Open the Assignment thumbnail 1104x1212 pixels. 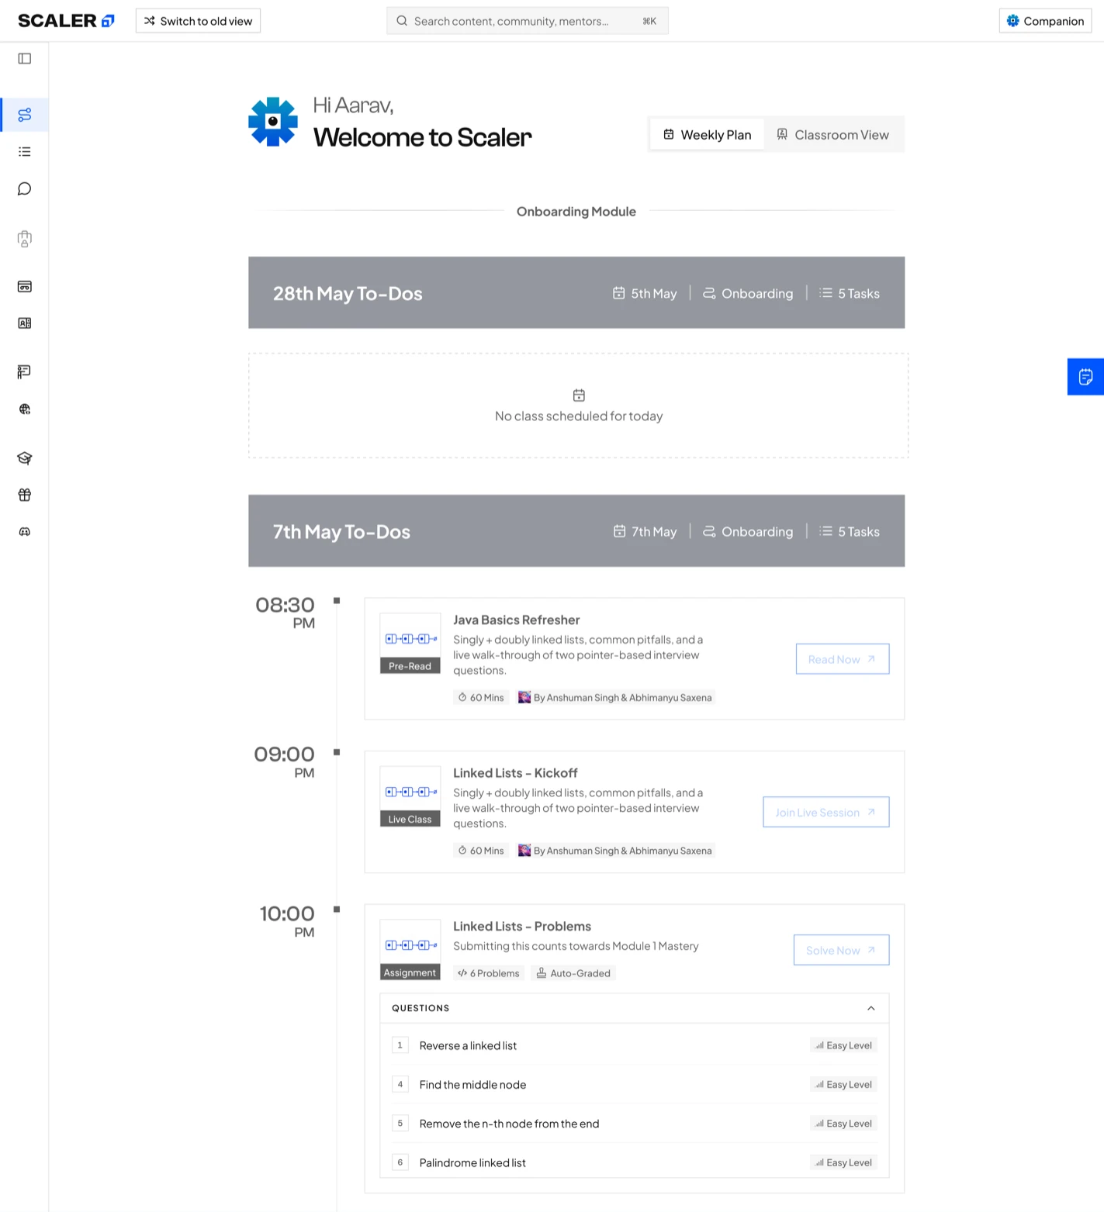[x=410, y=950]
